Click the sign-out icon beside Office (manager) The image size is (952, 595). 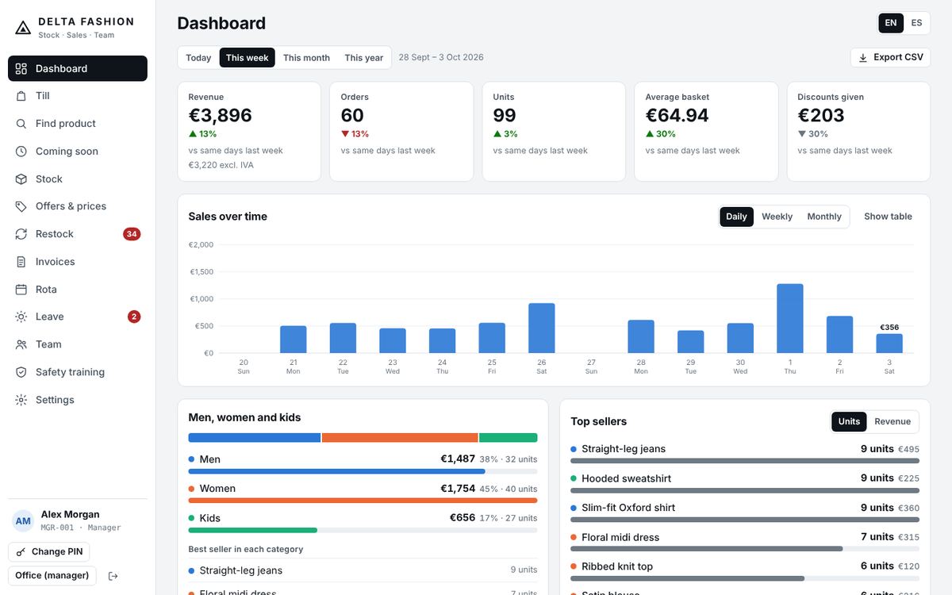click(x=113, y=576)
